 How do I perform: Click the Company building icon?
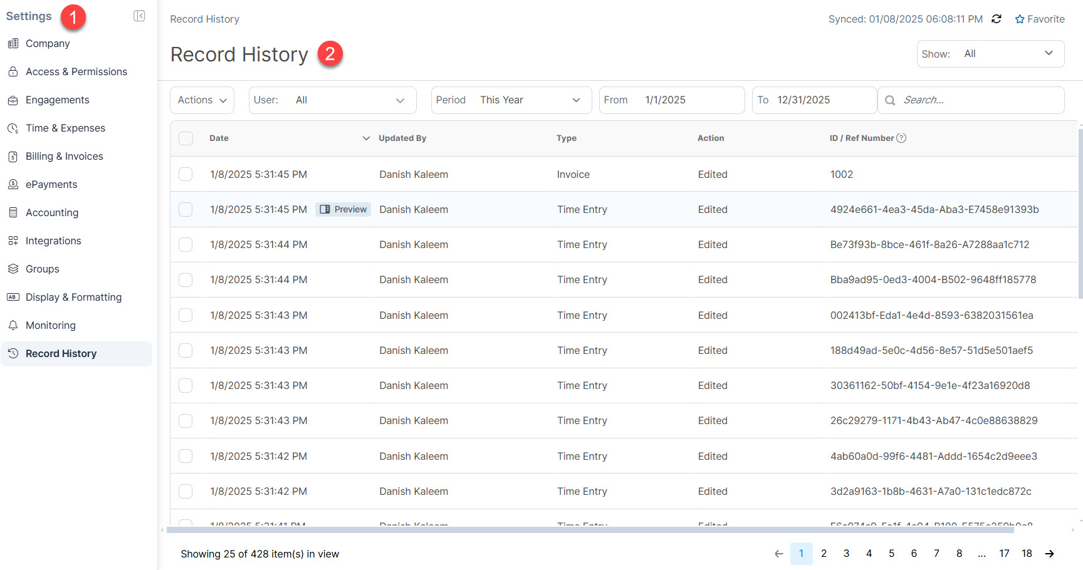(13, 43)
